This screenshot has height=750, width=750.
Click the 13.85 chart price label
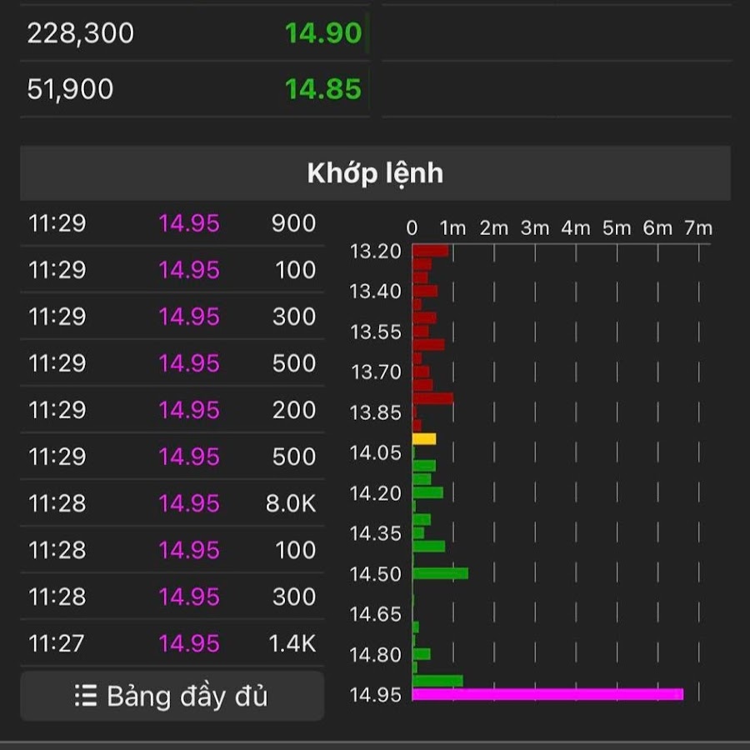[x=375, y=412]
